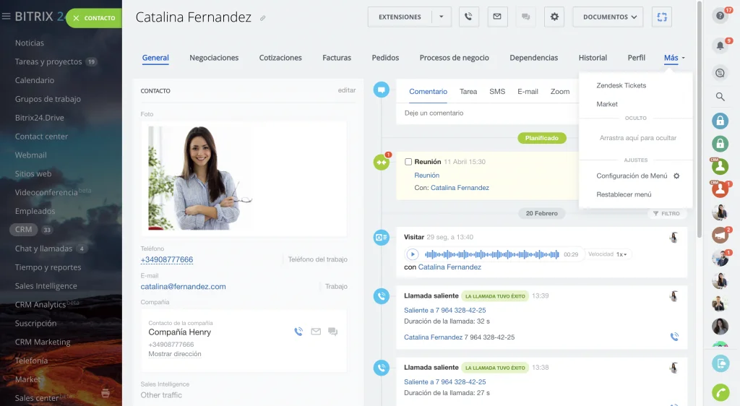Screen dimensions: 740x406
Task: Close the Contacto green tab label
Action: coord(76,18)
